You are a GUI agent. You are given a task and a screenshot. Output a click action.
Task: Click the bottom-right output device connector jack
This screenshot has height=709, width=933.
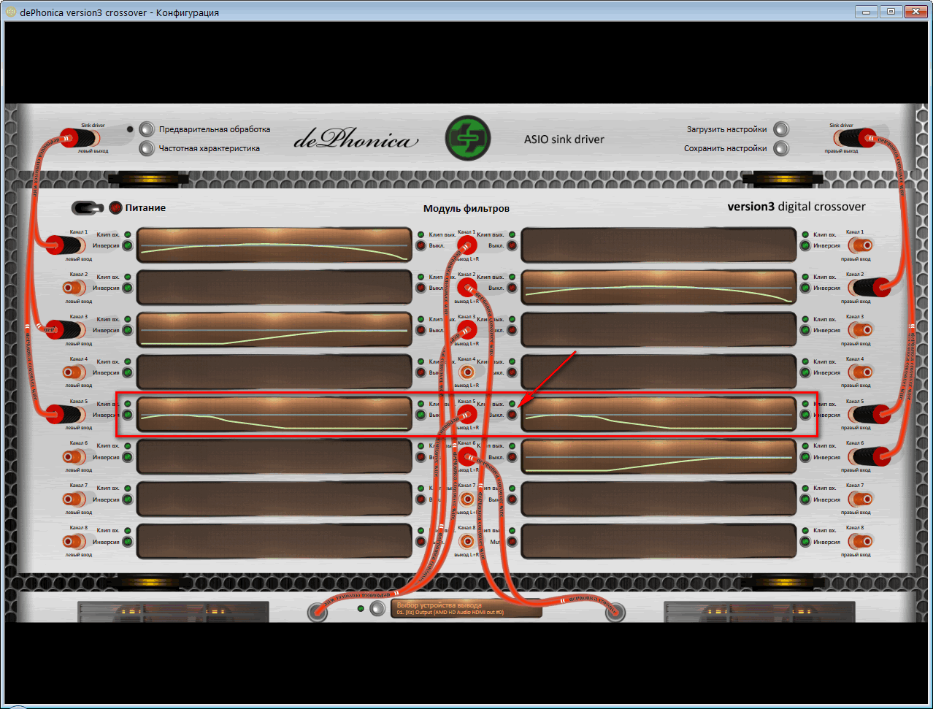click(x=615, y=611)
